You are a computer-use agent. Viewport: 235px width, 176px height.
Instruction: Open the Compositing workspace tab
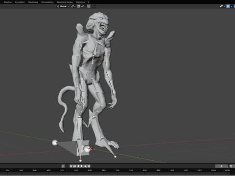47,2
